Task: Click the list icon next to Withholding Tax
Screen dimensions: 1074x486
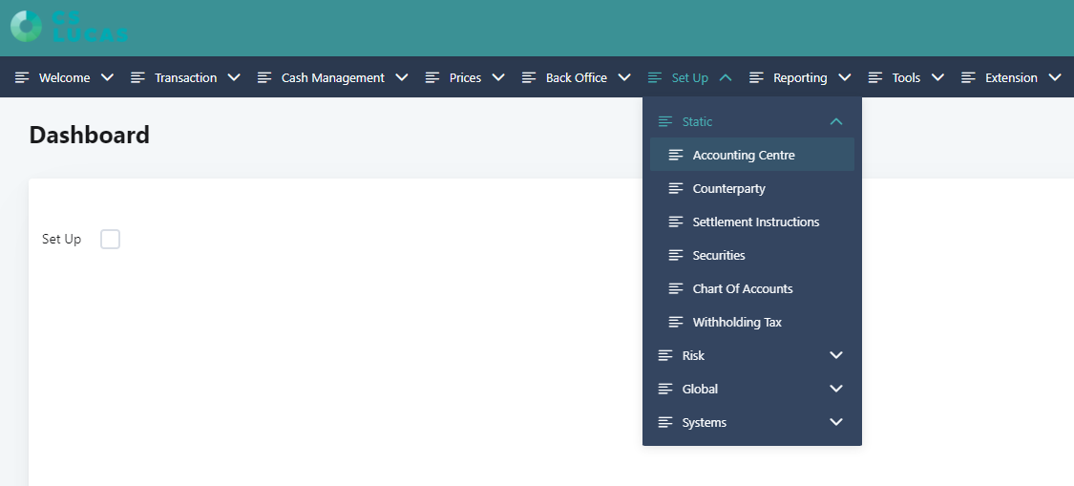Action: click(x=676, y=322)
